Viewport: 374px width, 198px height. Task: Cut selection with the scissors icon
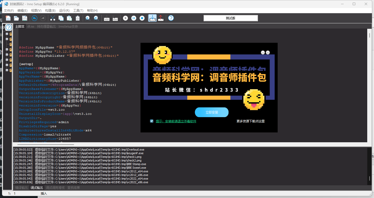[x=53, y=18]
